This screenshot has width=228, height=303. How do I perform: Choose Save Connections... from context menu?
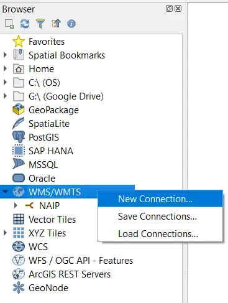[x=160, y=217]
